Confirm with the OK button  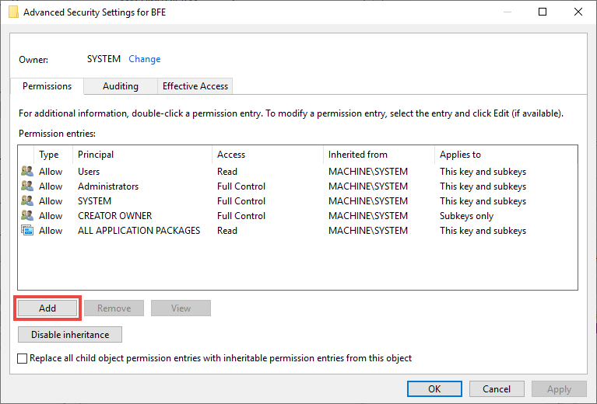click(x=434, y=388)
